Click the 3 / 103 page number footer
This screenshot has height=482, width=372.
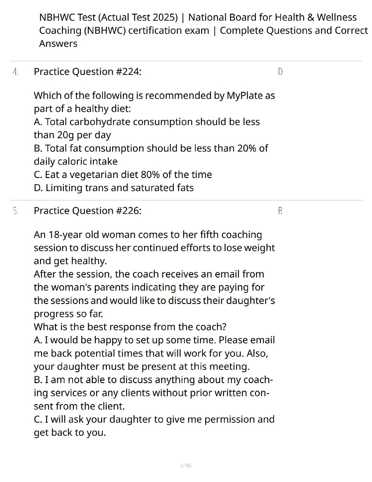186,465
